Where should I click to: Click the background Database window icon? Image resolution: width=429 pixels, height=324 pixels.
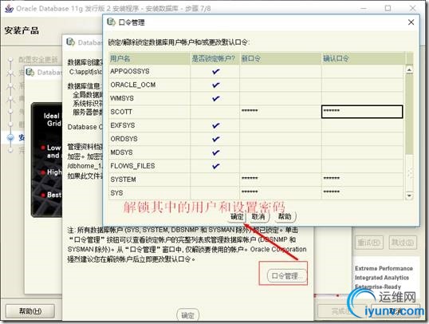pyautogui.click(x=30, y=73)
